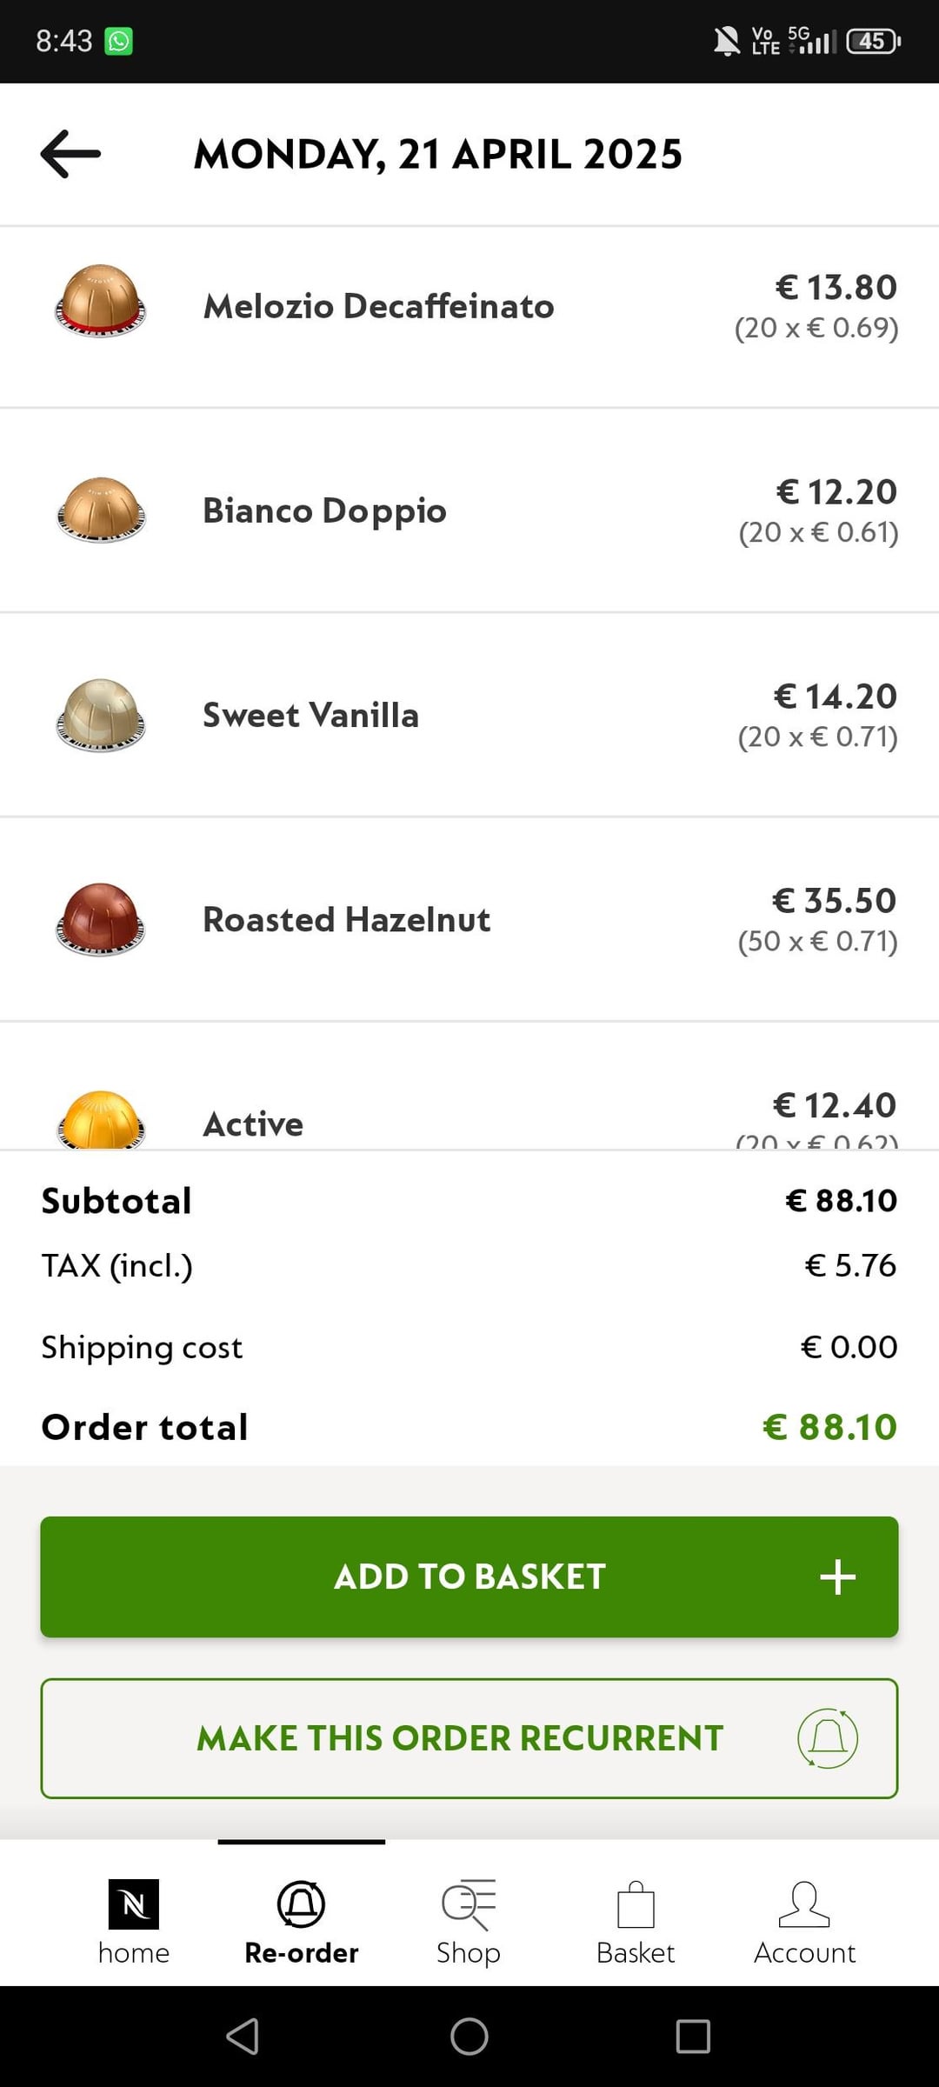
Task: Tap the Melozio Decaffeinato capsule image
Action: 100,301
